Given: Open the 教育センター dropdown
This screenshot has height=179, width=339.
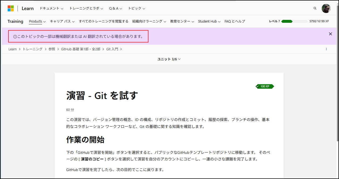Looking at the screenshot, I should coord(182,21).
